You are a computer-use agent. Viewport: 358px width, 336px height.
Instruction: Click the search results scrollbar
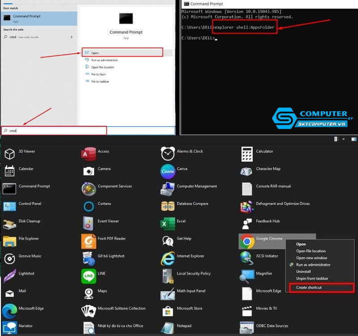(174, 67)
